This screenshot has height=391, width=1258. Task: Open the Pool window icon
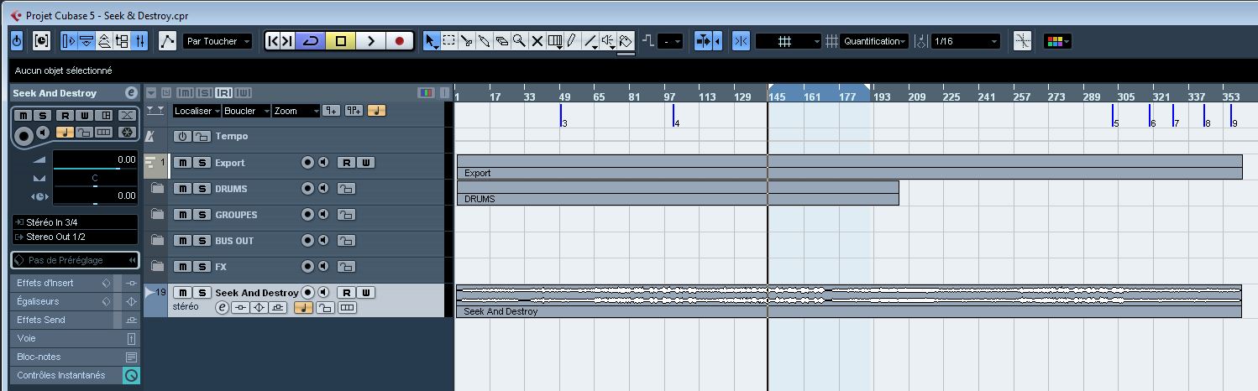(x=122, y=40)
